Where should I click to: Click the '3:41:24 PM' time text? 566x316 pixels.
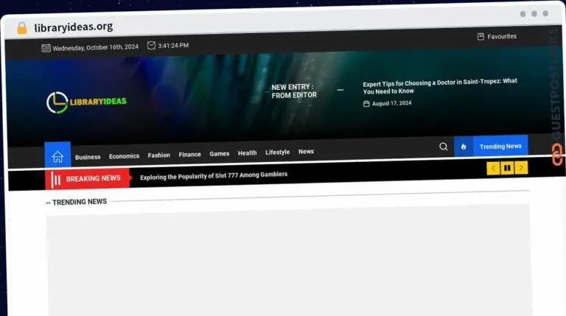click(173, 46)
